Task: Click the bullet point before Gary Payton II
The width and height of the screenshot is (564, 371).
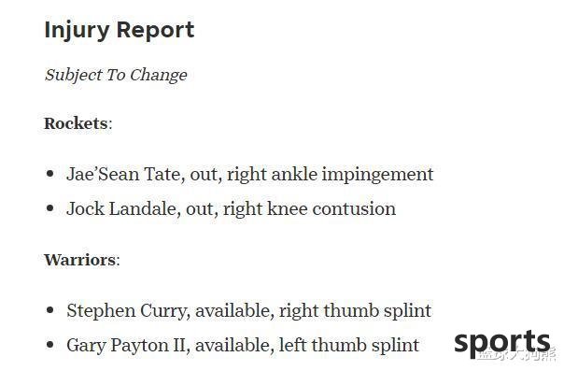Action: (x=50, y=345)
